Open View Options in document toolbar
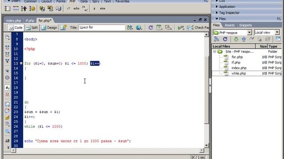This screenshot has height=159, width=284. (159, 27)
